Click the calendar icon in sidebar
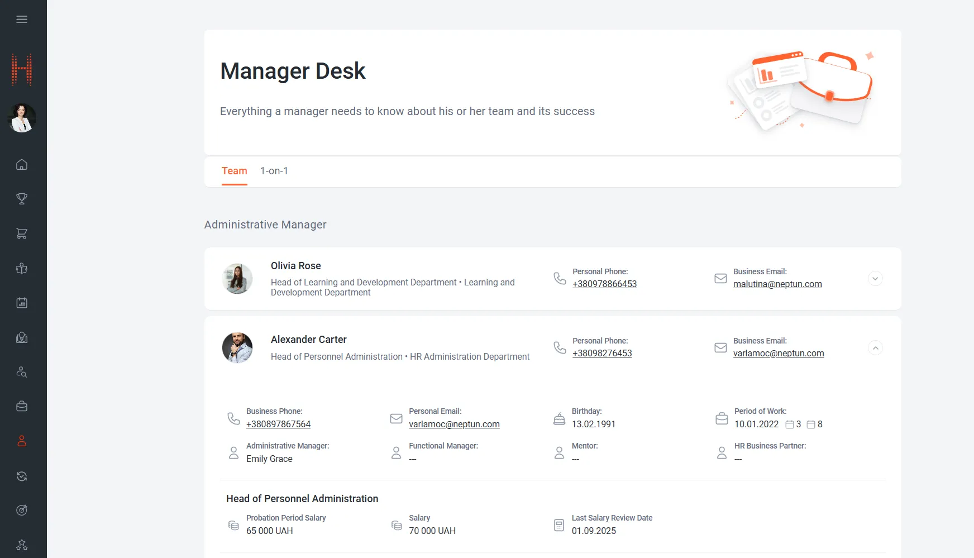974x558 pixels. tap(22, 303)
